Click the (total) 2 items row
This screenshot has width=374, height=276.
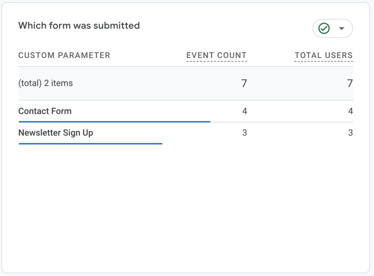[186, 83]
